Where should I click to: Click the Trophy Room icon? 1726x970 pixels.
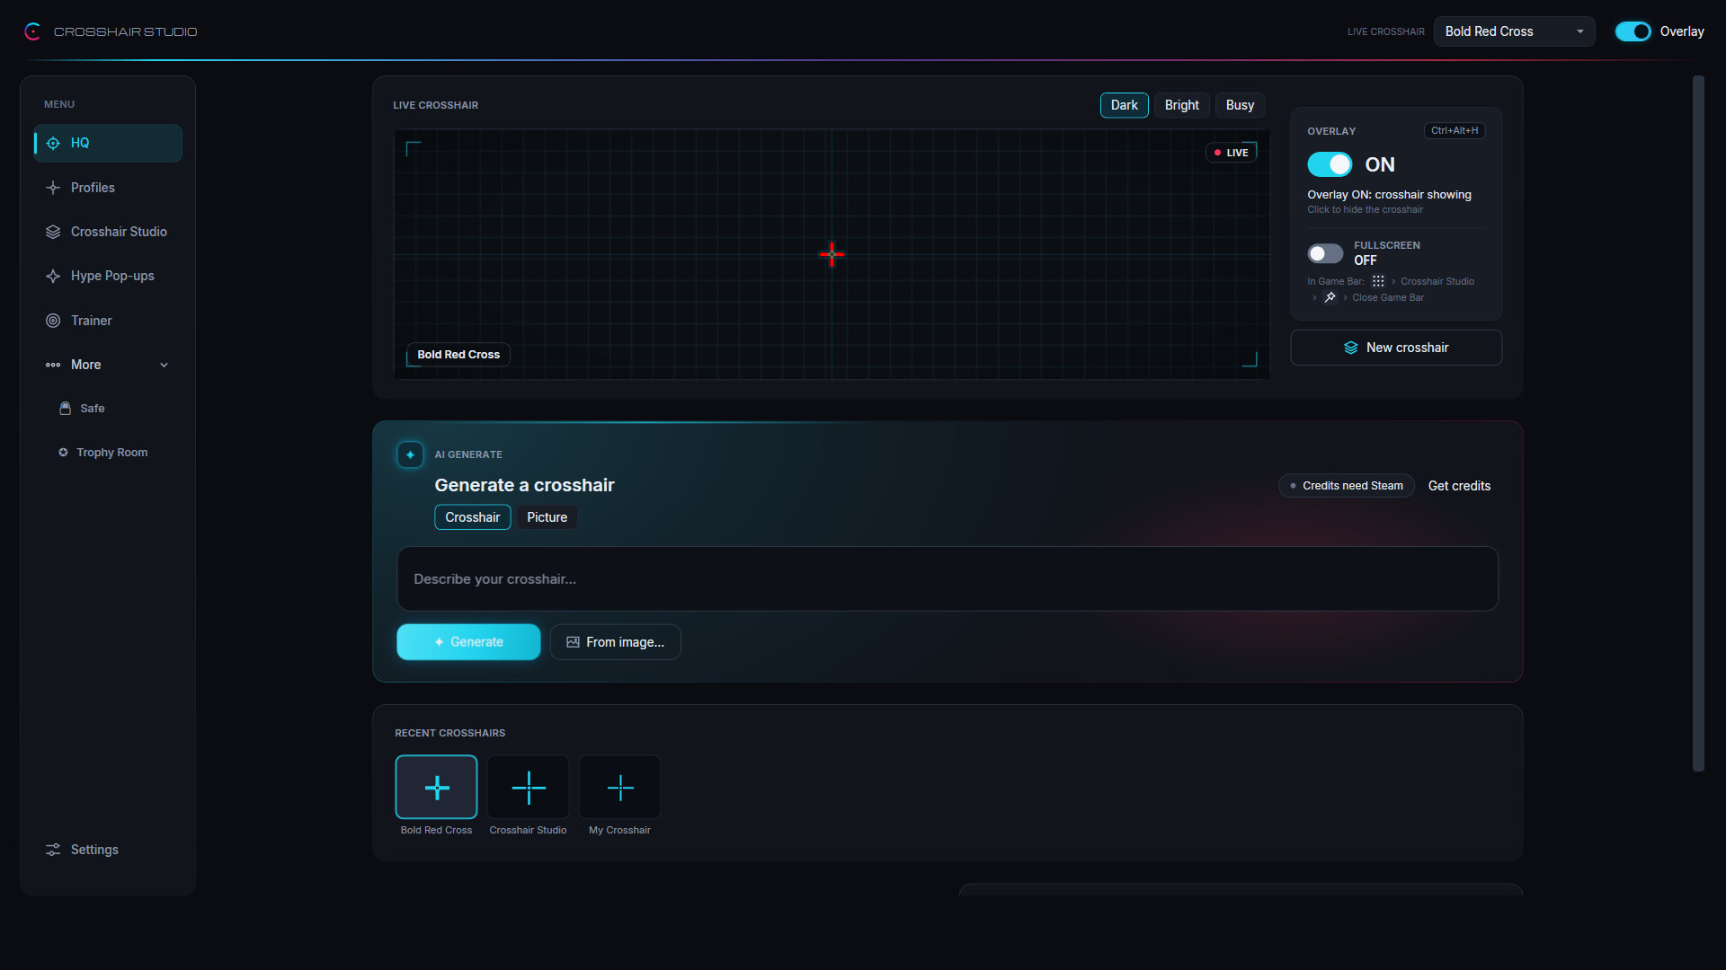(63, 453)
